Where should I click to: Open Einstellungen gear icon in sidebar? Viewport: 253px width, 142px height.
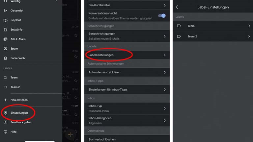[x=5, y=113]
